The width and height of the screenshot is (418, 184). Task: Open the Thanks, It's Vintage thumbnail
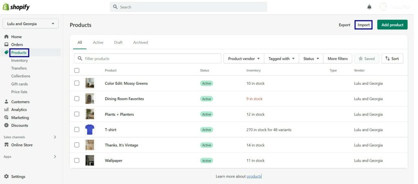pos(90,145)
